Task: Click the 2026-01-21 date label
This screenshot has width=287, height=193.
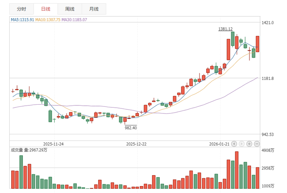Action: pyautogui.click(x=219, y=144)
